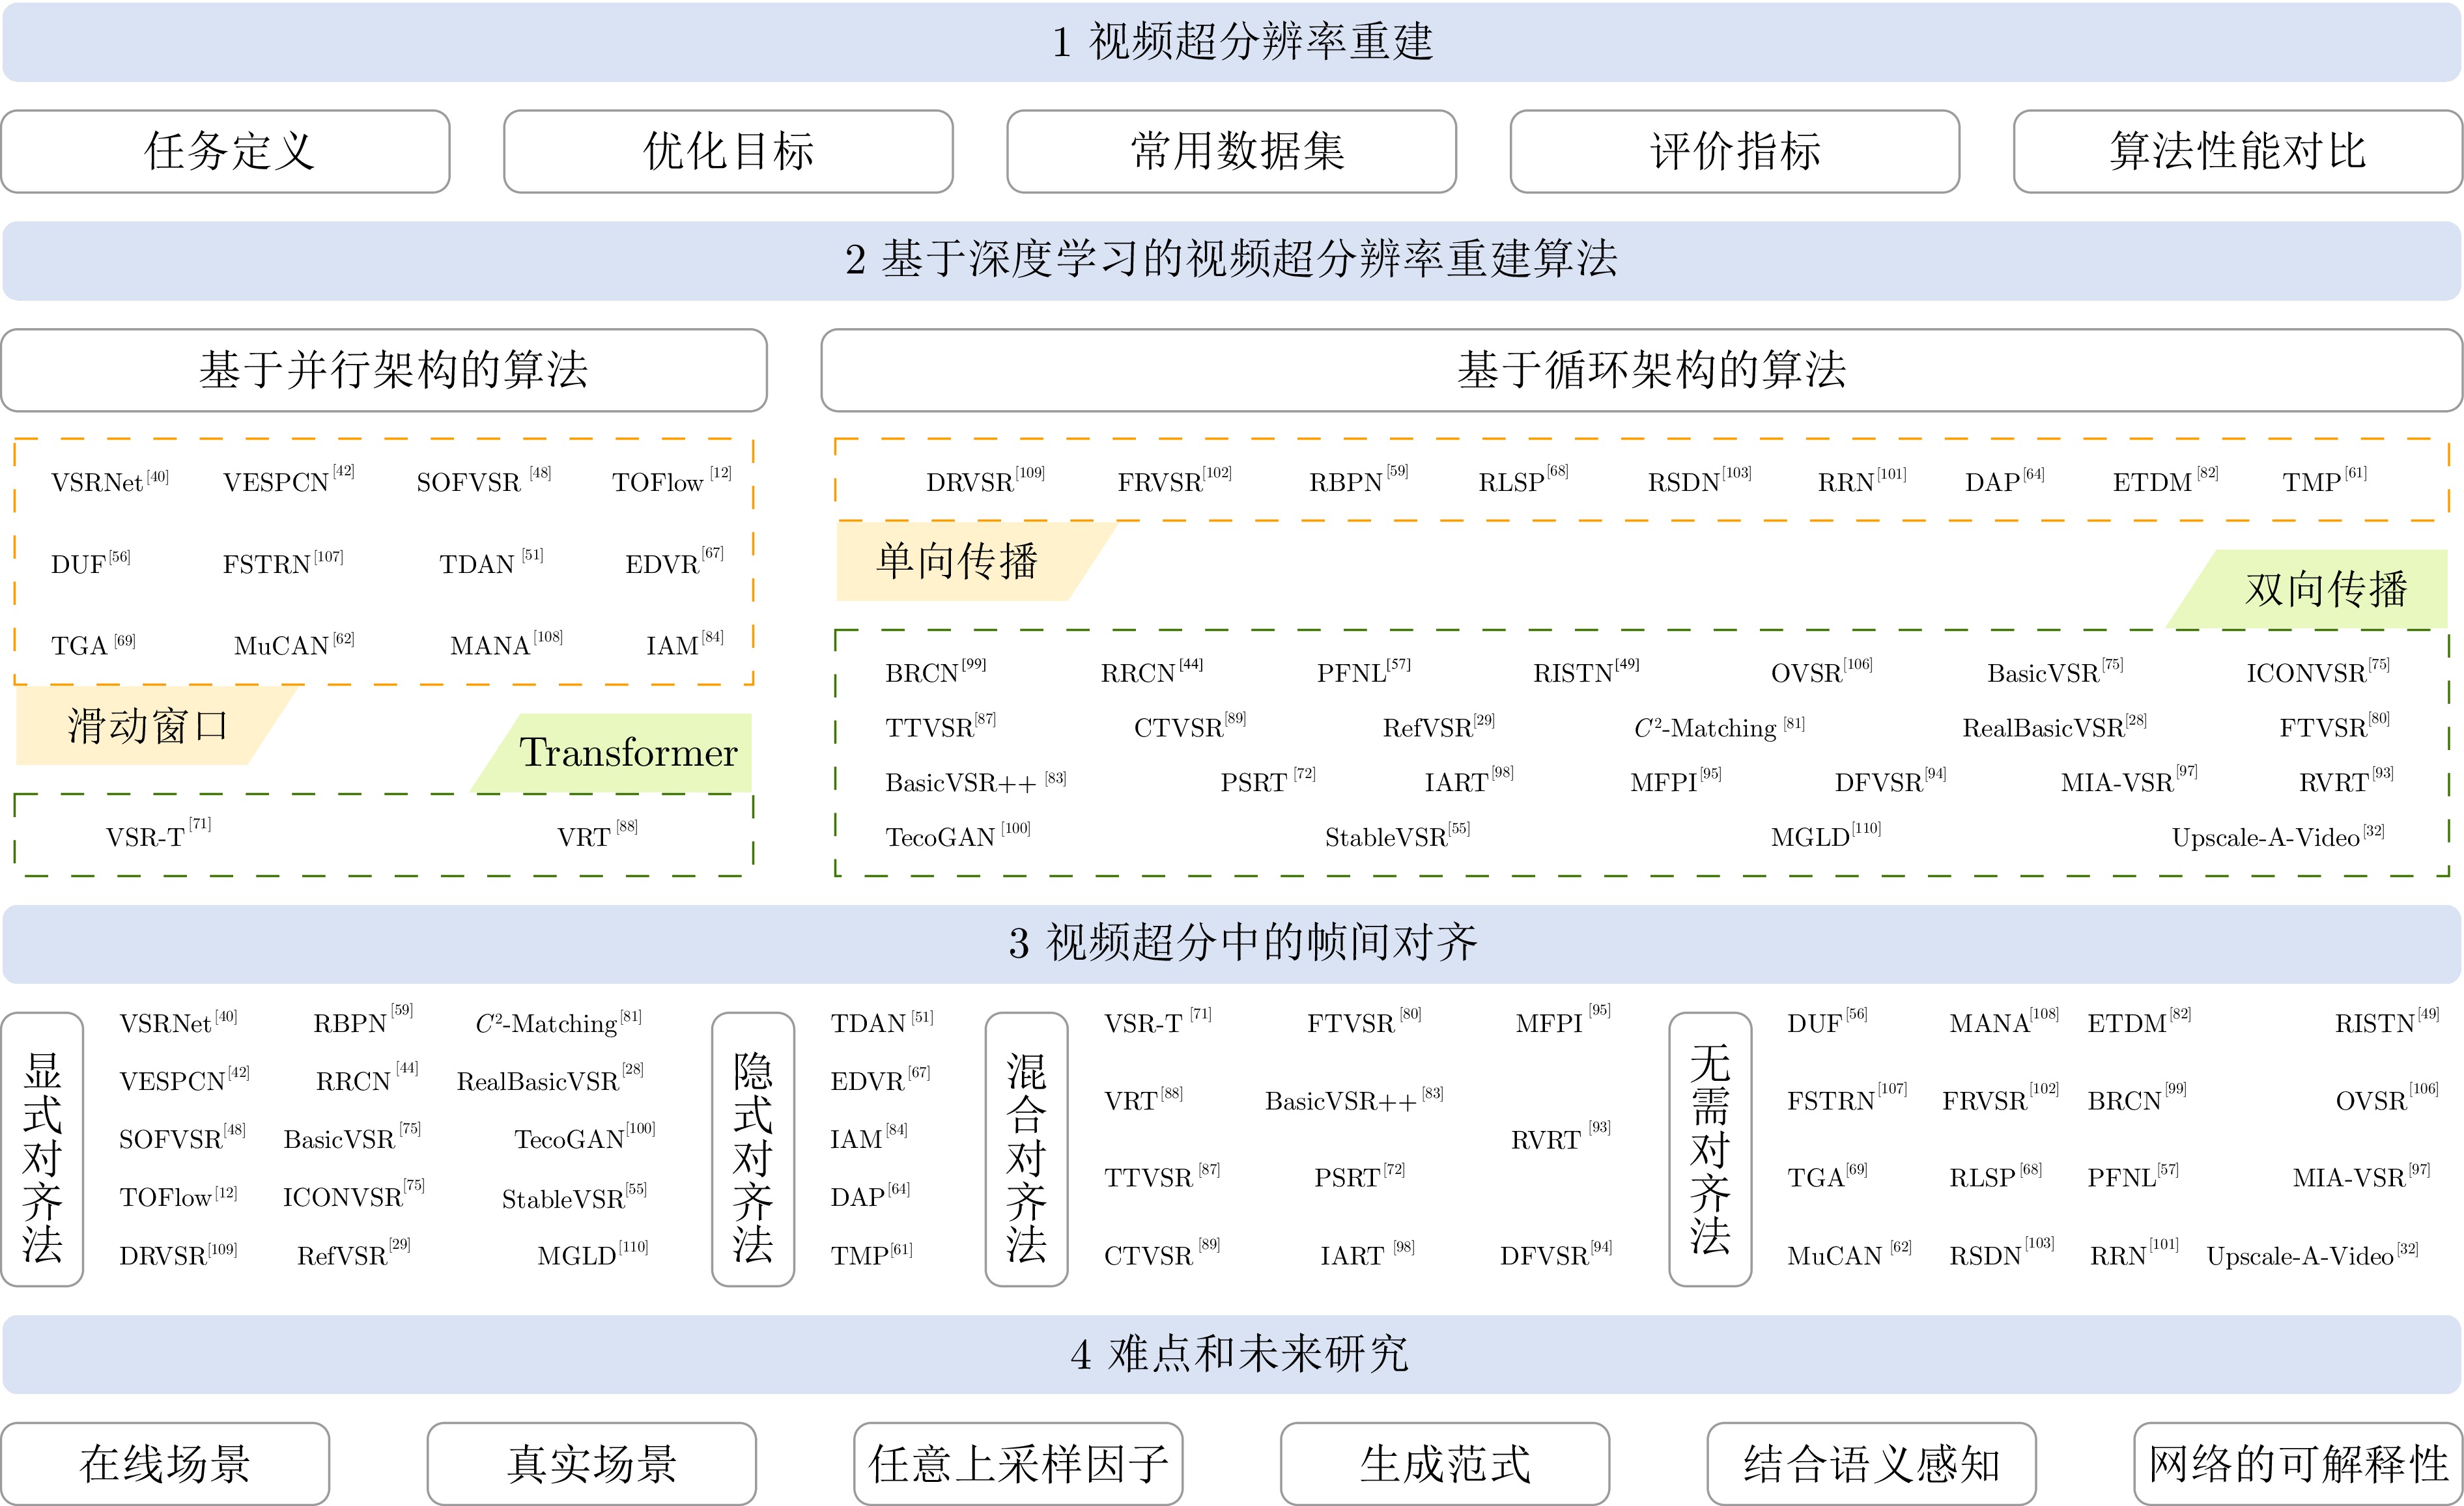Click TecoGAN in the bidirectional group
2464x1506 pixels.
(958, 835)
